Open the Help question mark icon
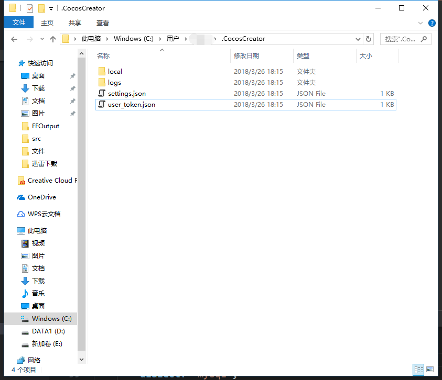Screen dimensions: 442x380 (x=432, y=23)
